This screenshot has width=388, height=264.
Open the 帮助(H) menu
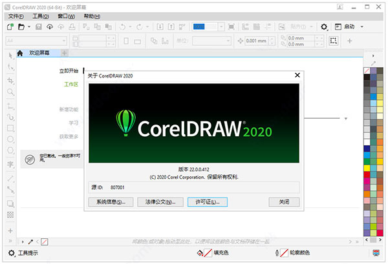tap(92, 16)
